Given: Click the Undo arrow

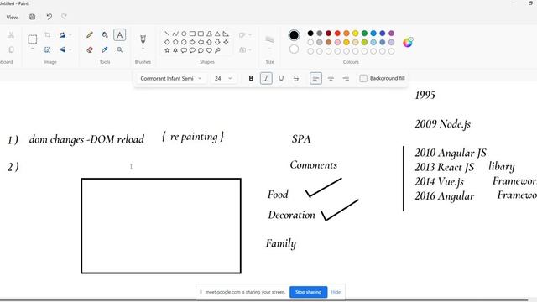Looking at the screenshot, I should click(49, 17).
